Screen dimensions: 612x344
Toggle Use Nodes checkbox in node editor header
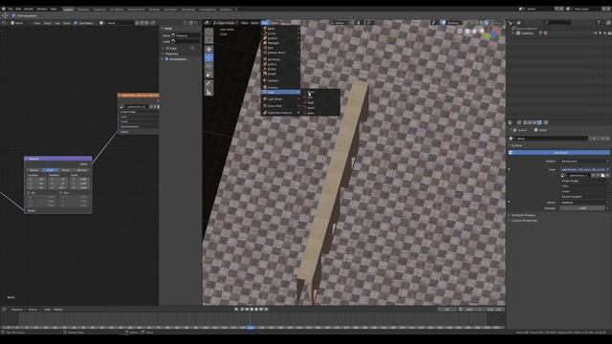76,23
